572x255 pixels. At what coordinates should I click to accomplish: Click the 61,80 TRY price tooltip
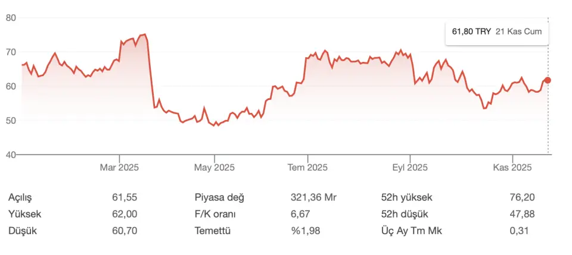point(497,32)
